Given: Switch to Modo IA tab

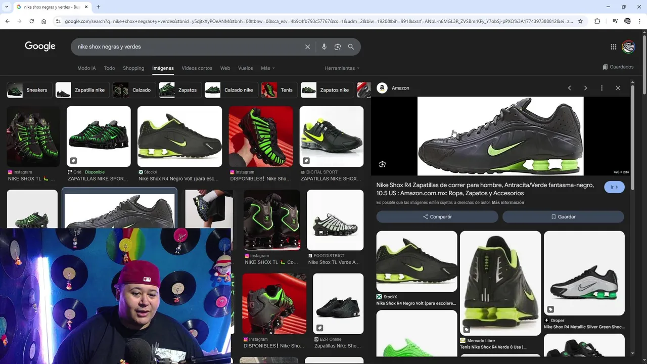Looking at the screenshot, I should 86,68.
